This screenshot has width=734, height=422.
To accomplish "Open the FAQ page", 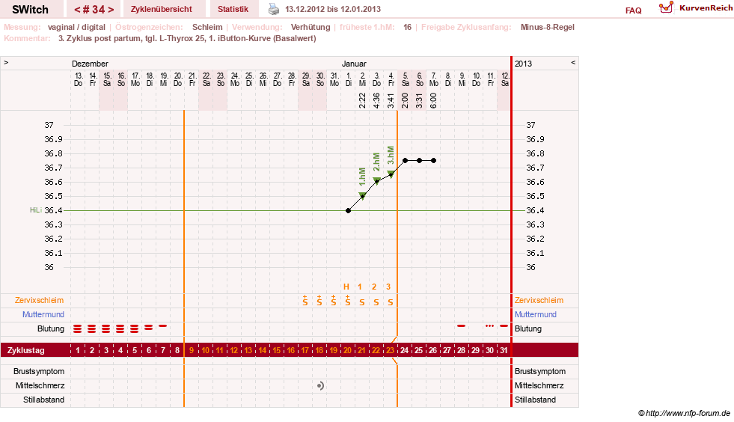I will tap(633, 10).
